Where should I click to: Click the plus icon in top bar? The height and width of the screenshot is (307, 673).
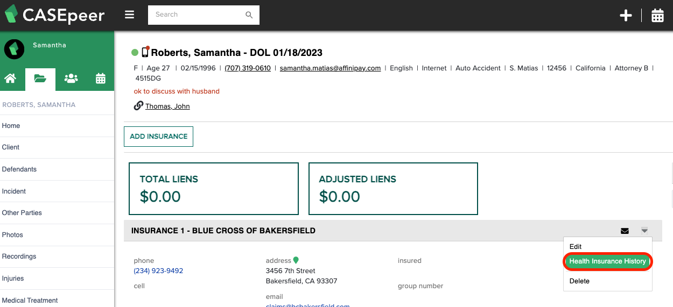[626, 16]
